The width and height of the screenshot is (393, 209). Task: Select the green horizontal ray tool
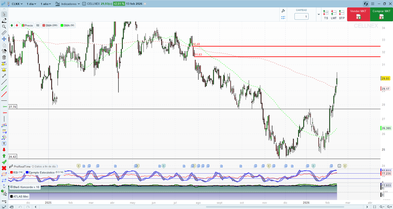(x=4, y=107)
